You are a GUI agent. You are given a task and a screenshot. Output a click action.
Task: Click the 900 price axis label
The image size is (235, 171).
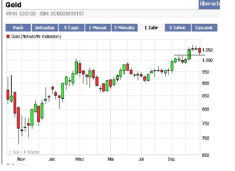tap(206, 83)
